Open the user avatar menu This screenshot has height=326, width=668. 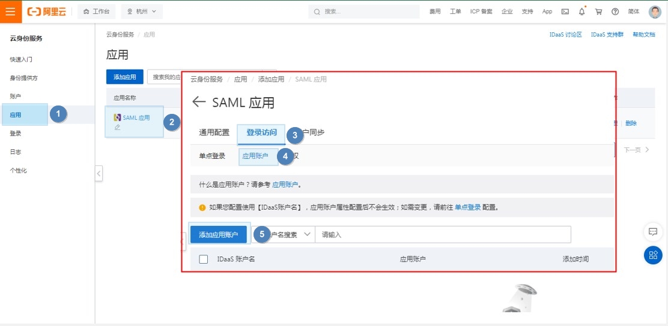[x=655, y=11]
